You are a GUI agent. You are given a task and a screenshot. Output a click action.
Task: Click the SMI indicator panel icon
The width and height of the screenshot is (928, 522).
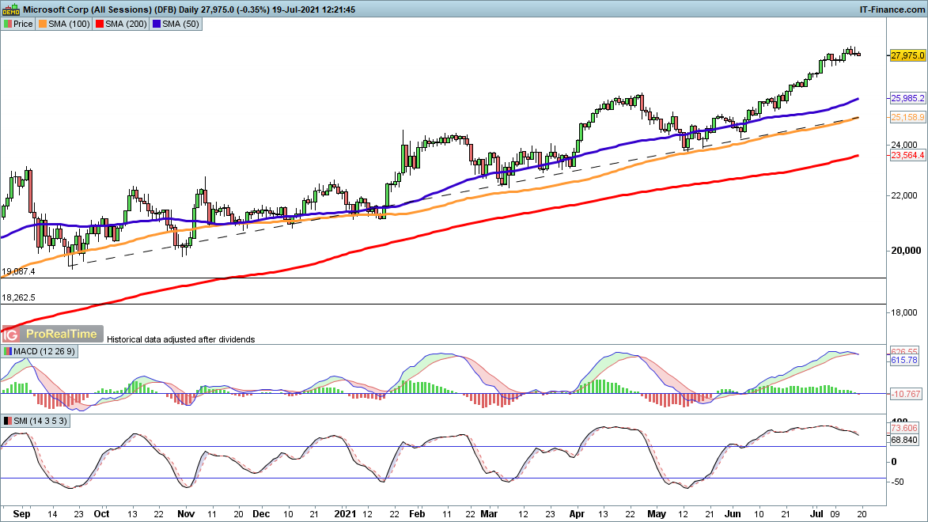click(8, 422)
